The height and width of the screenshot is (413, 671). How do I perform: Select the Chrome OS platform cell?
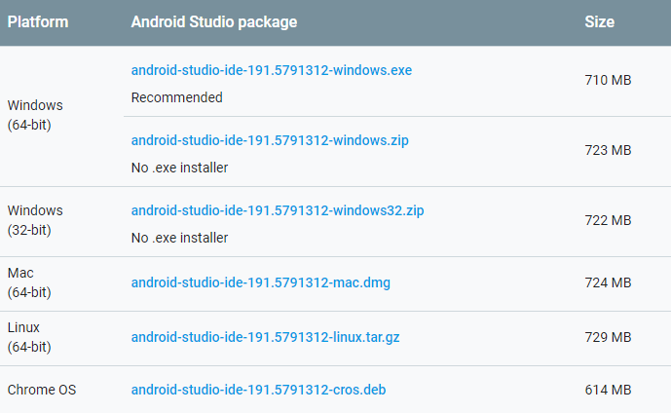click(42, 391)
